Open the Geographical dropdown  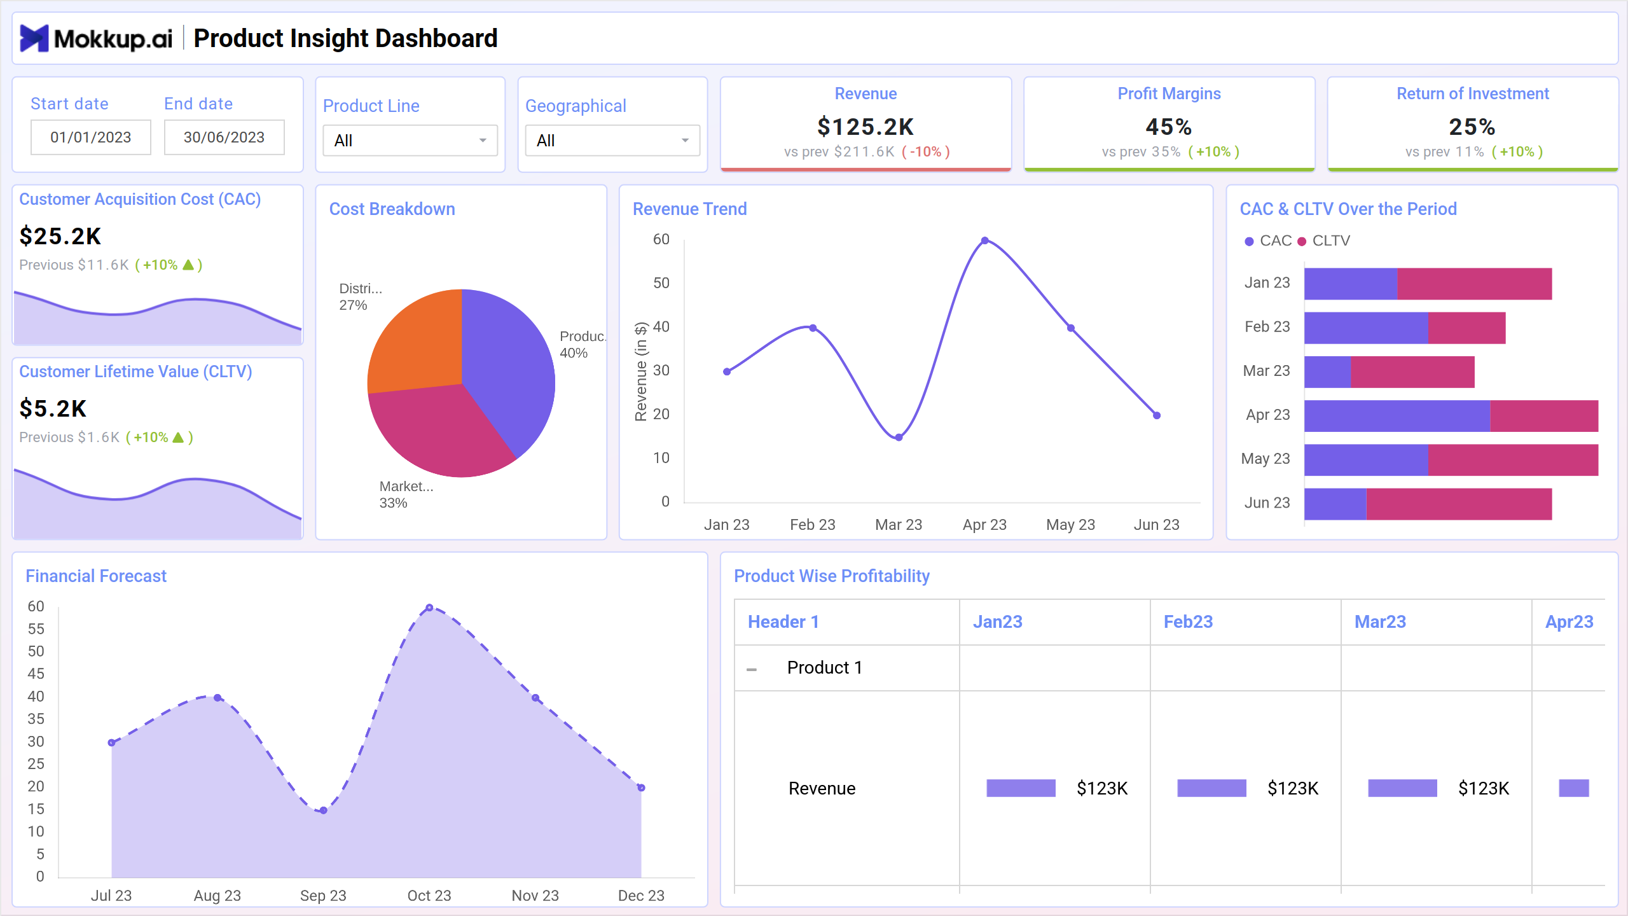tap(612, 141)
